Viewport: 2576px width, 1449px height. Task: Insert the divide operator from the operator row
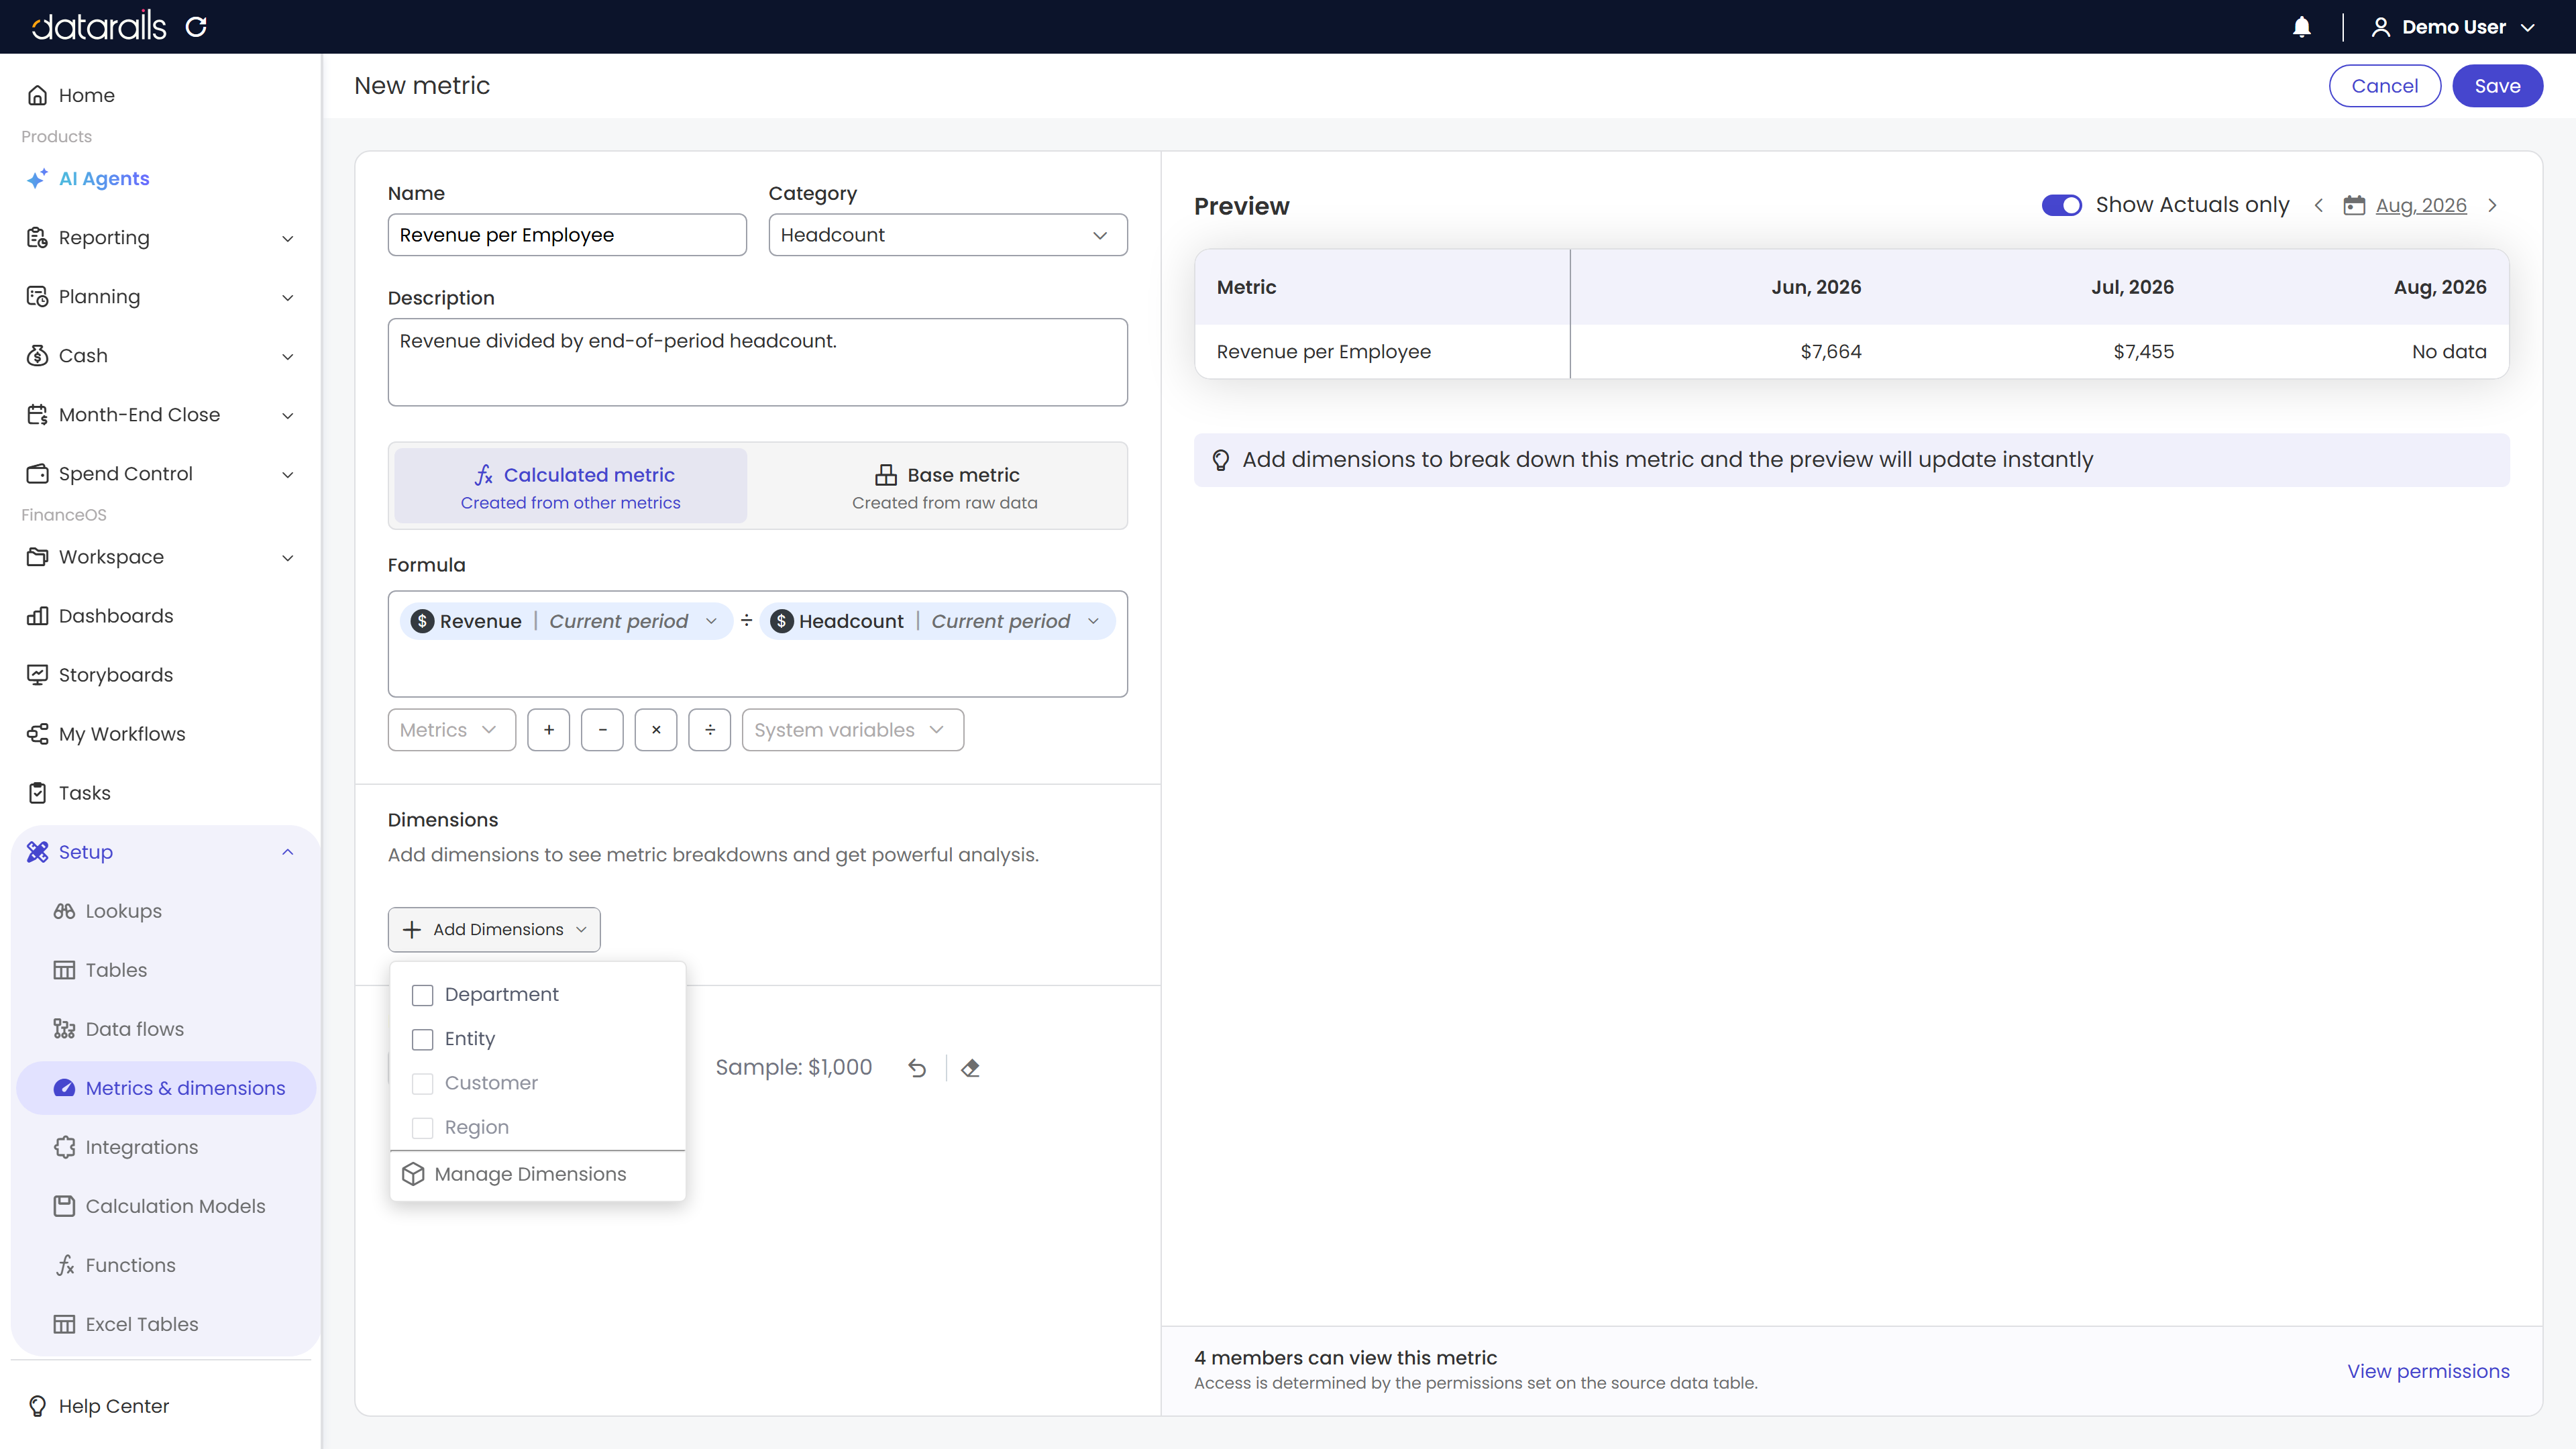click(710, 730)
